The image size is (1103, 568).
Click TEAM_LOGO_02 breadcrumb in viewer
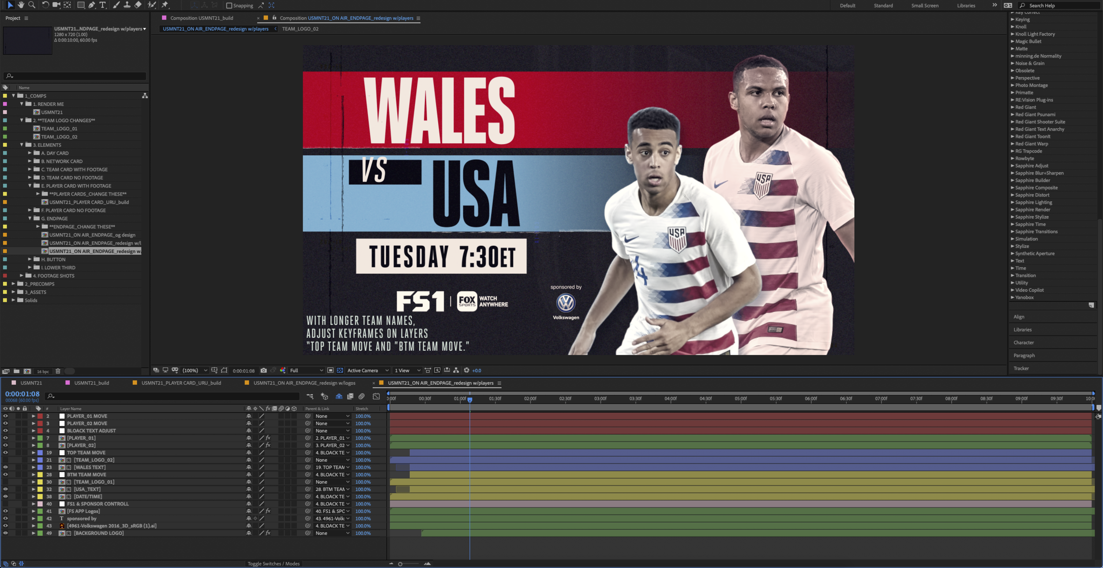[x=300, y=29]
